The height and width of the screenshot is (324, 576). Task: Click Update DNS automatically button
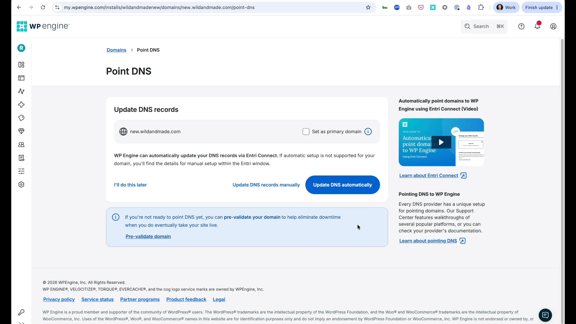[343, 185]
